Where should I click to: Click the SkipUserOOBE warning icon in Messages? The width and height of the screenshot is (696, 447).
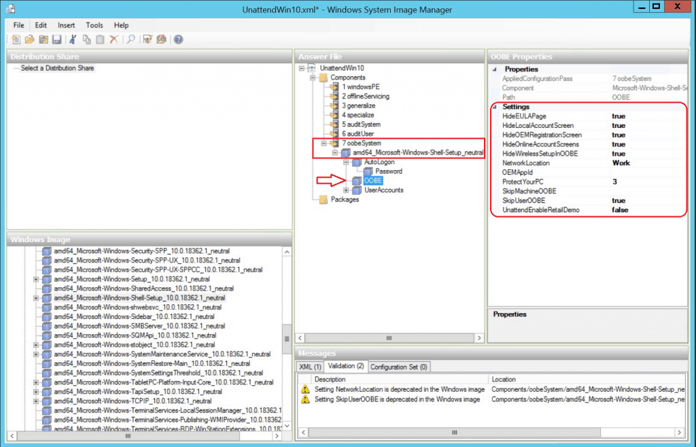point(305,399)
